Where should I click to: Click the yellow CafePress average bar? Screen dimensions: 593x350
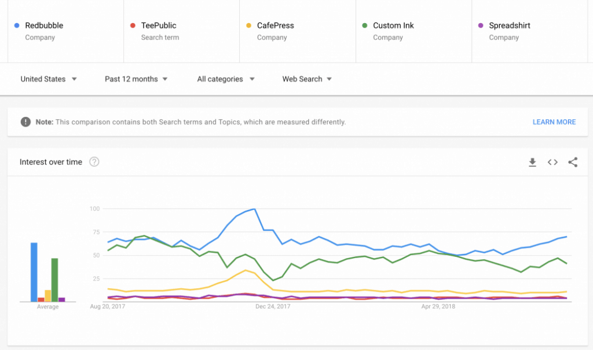47,296
